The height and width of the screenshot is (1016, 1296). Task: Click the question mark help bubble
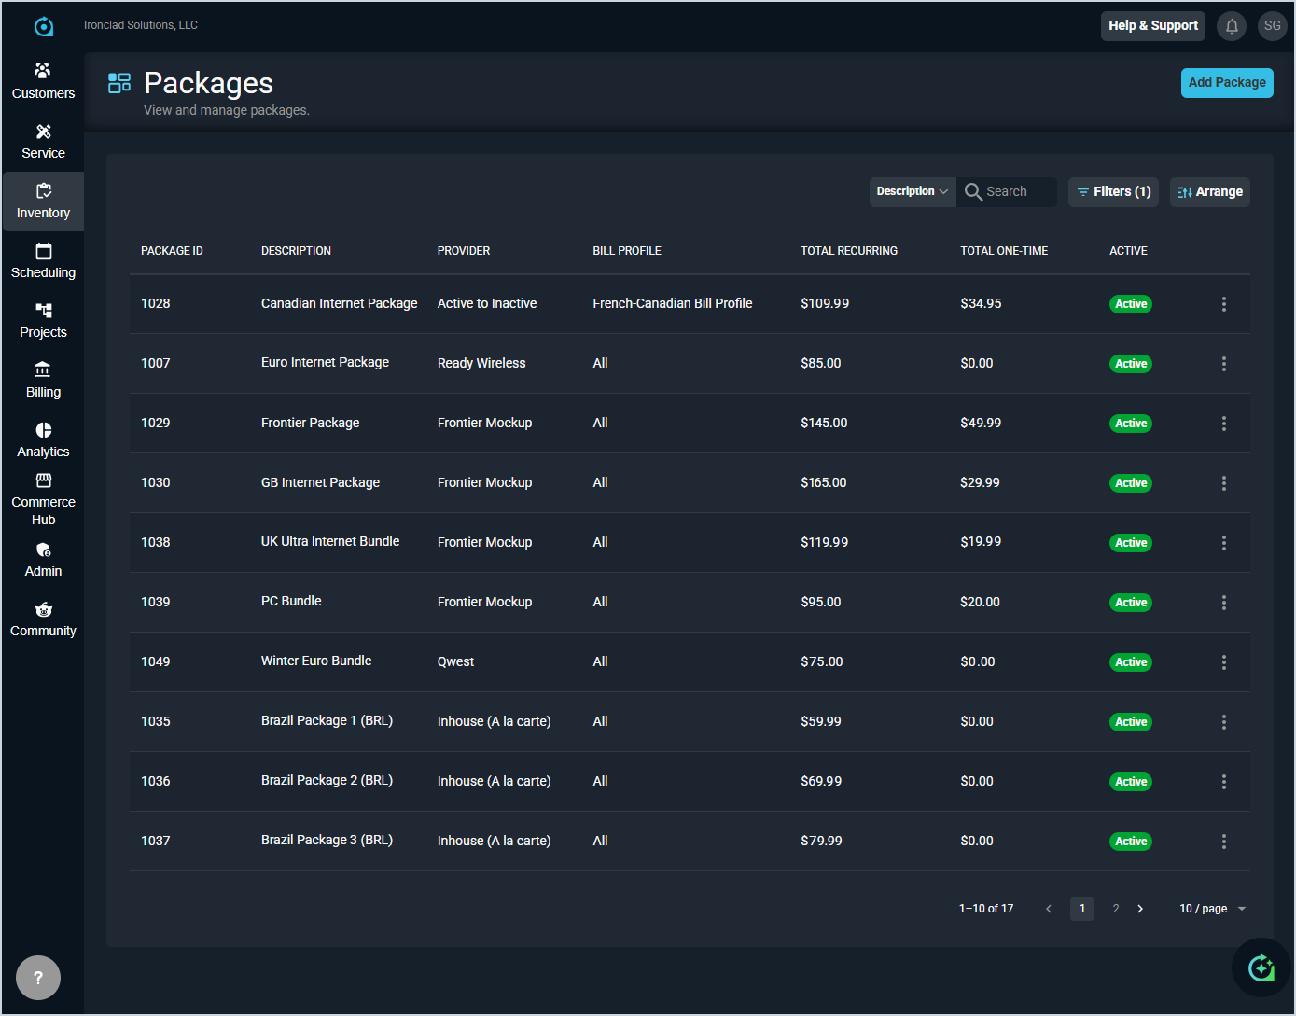click(38, 978)
